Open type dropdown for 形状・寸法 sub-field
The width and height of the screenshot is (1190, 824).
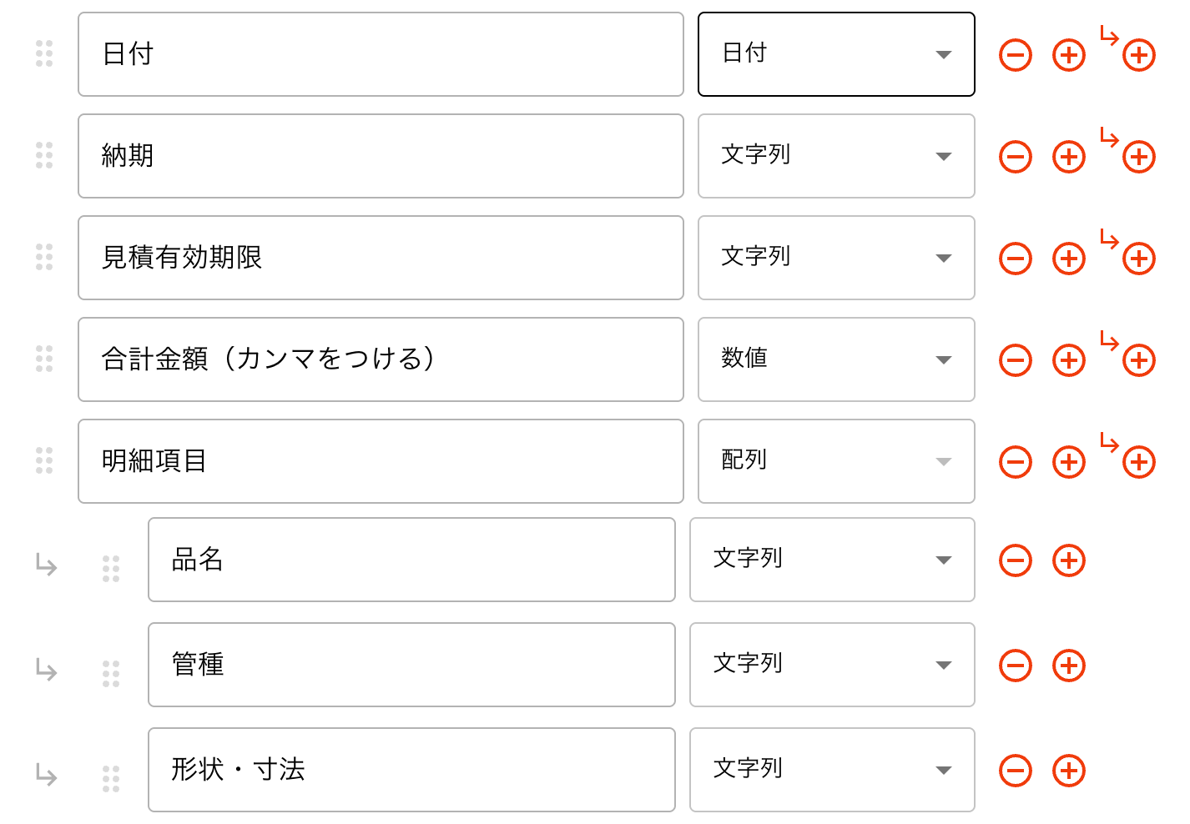(x=832, y=770)
